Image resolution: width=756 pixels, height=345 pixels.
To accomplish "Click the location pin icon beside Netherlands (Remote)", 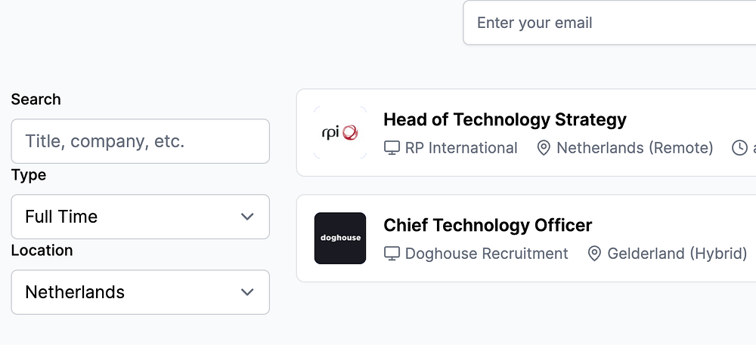I will click(544, 148).
